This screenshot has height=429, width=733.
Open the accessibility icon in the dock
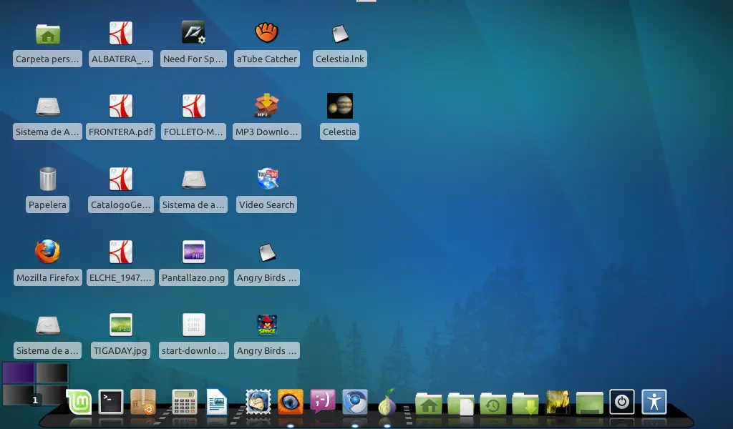(654, 401)
